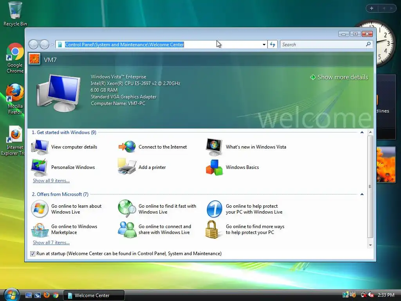The width and height of the screenshot is (401, 301).
Task: Click the connect and share people icon
Action: (127, 229)
